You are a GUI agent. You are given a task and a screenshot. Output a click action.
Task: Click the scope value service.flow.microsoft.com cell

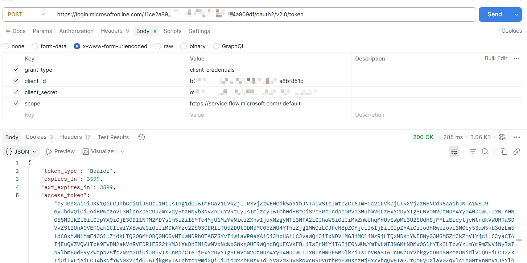(x=269, y=103)
